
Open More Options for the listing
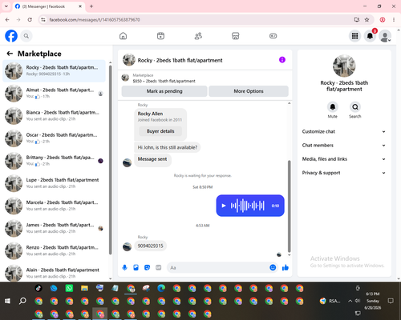[249, 91]
